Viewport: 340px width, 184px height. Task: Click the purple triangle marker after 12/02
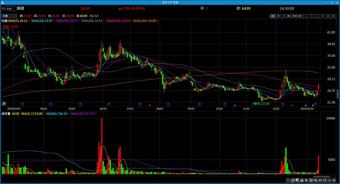291,106
